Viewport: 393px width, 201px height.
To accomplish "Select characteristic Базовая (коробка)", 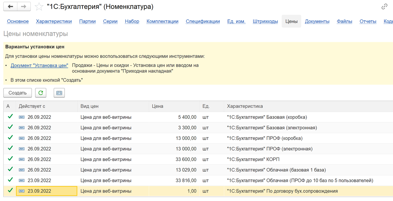I will coord(267,117).
